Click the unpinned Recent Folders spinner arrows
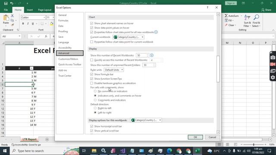The width and height of the screenshot is (276, 155). click(154, 65)
